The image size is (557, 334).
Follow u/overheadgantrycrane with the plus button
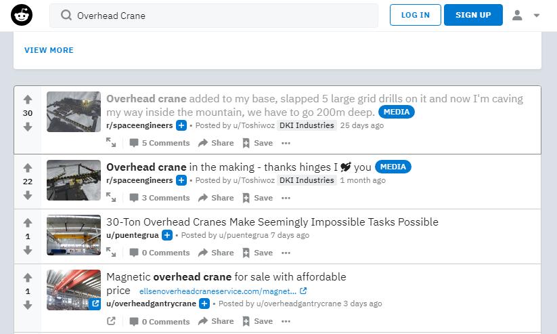pos(204,304)
